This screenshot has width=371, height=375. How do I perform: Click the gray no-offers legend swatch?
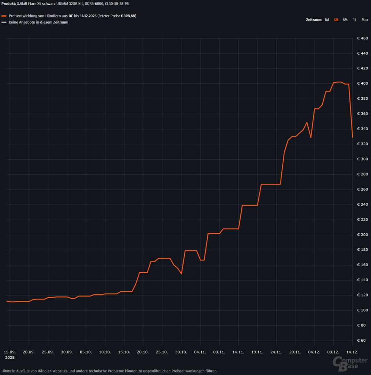click(4, 22)
